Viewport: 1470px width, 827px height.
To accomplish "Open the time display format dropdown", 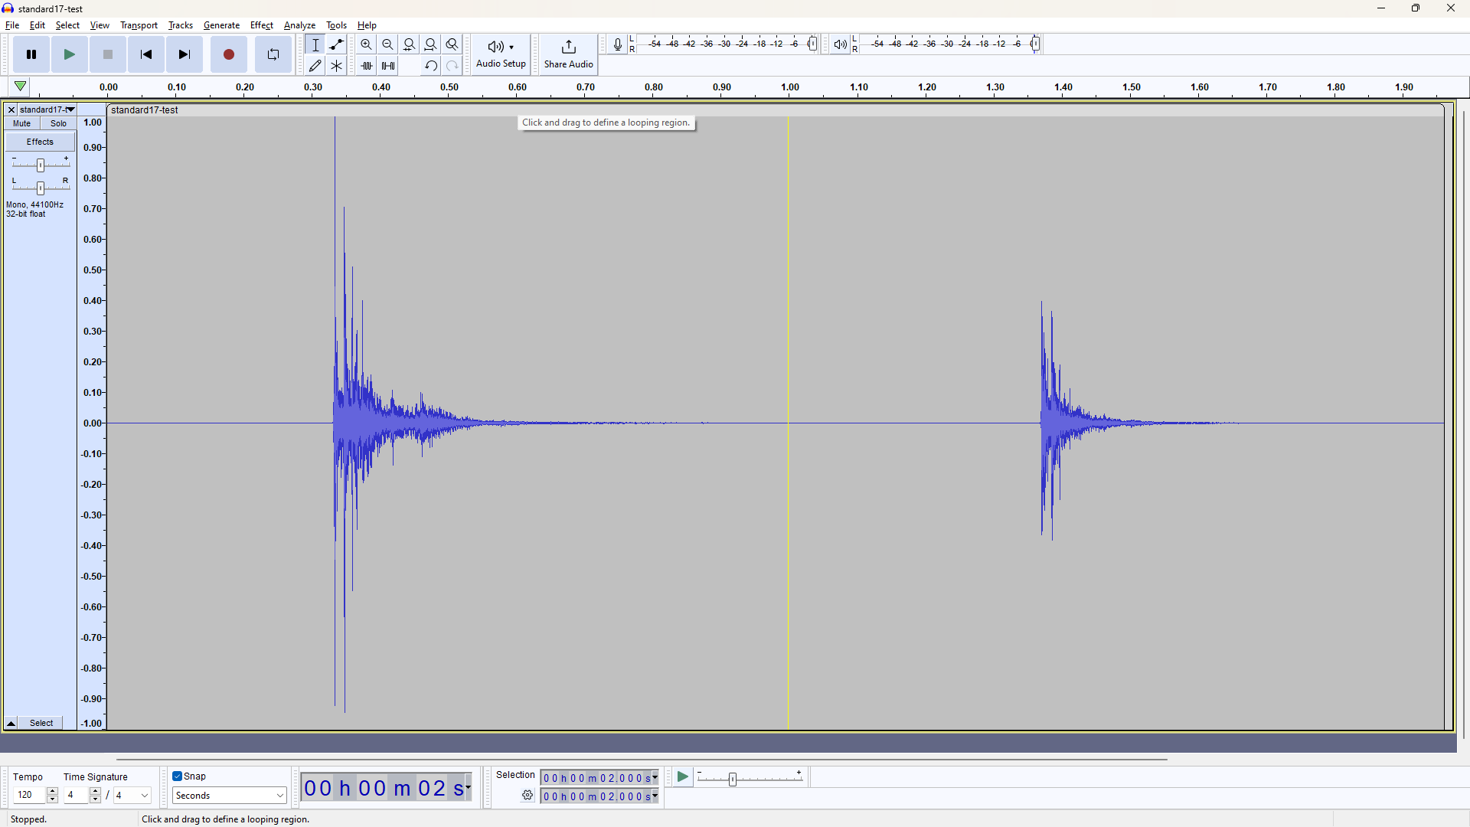I will (469, 788).
